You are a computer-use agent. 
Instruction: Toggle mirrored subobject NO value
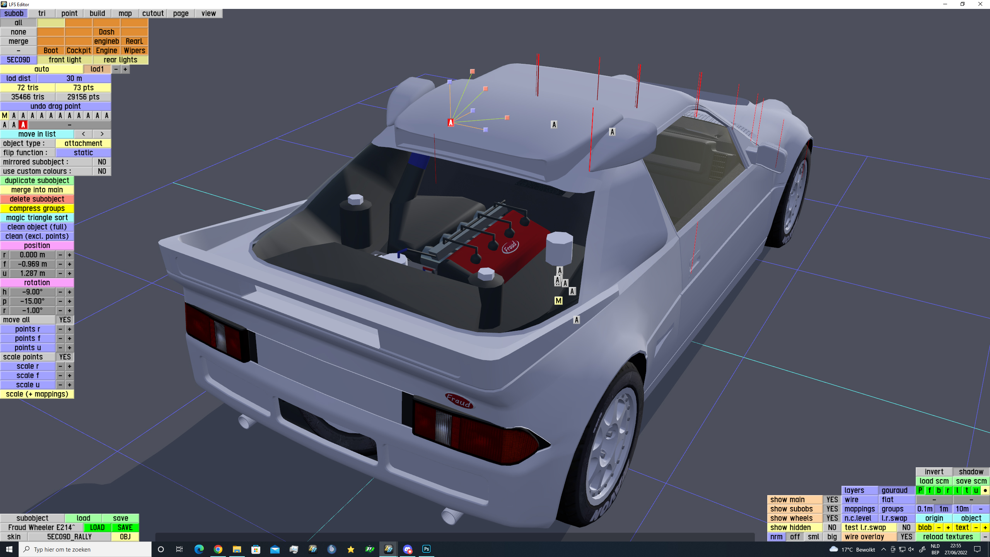(x=102, y=162)
